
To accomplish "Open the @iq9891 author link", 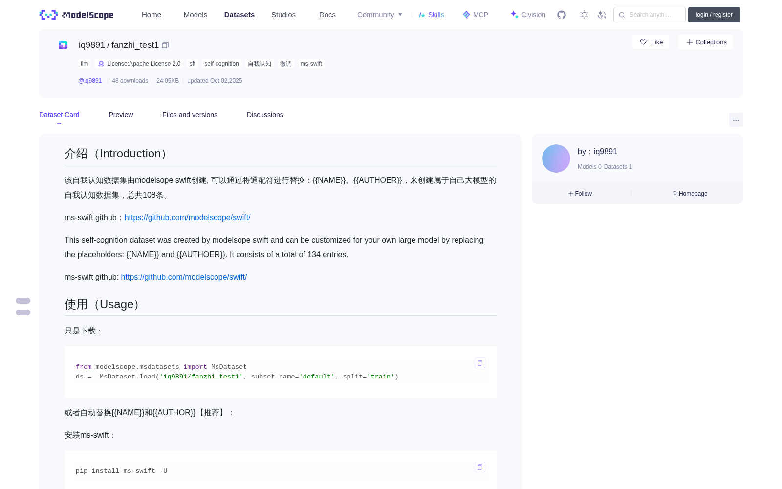I will click(x=90, y=81).
